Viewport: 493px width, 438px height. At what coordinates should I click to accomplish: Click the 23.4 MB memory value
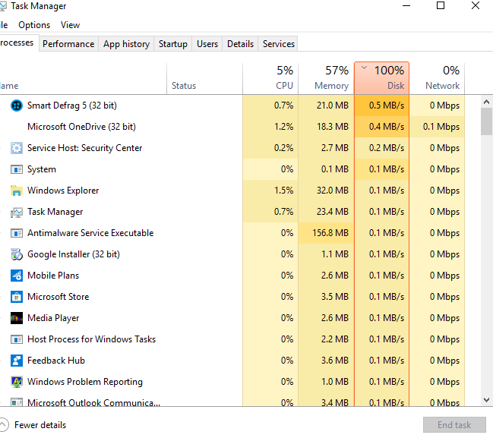pos(333,212)
